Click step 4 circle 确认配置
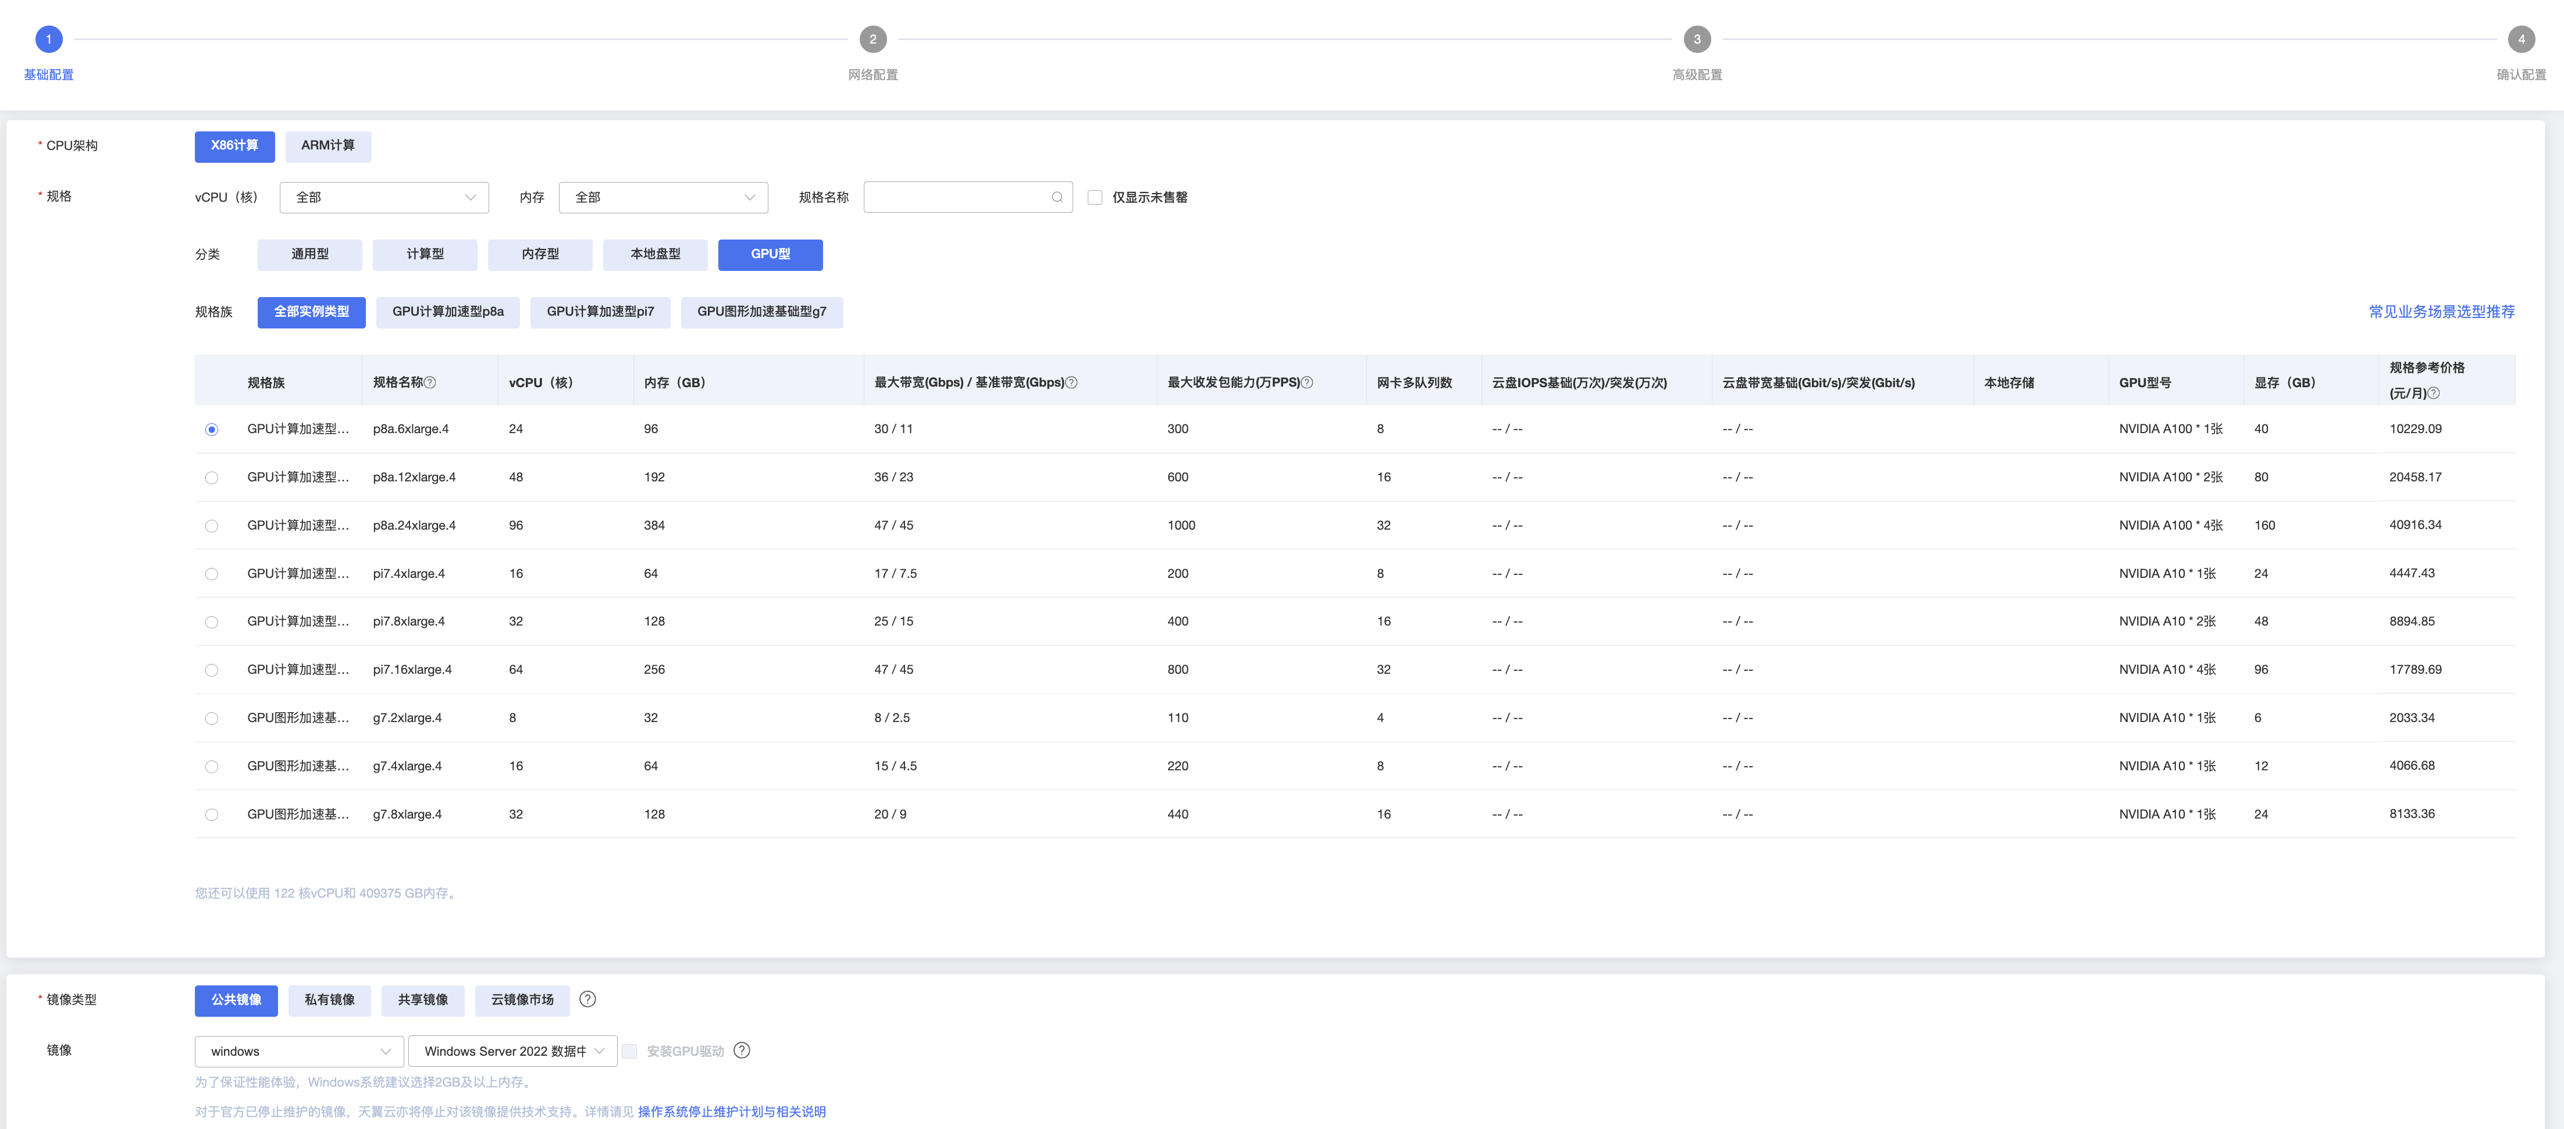2564x1129 pixels. pyautogui.click(x=2521, y=40)
